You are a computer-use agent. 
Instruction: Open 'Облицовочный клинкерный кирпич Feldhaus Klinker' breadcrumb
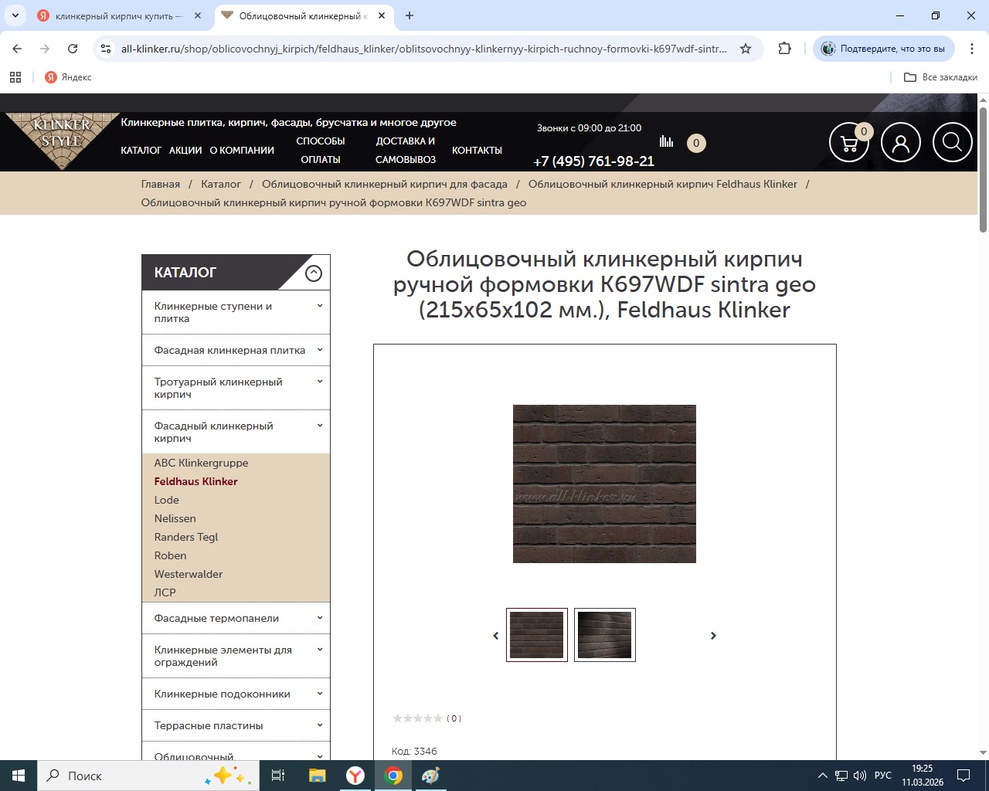pyautogui.click(x=663, y=184)
